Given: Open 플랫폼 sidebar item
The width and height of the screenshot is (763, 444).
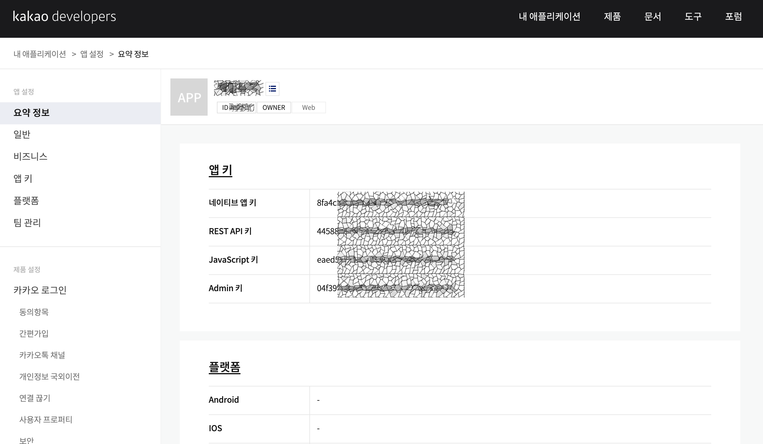Looking at the screenshot, I should coord(26,201).
